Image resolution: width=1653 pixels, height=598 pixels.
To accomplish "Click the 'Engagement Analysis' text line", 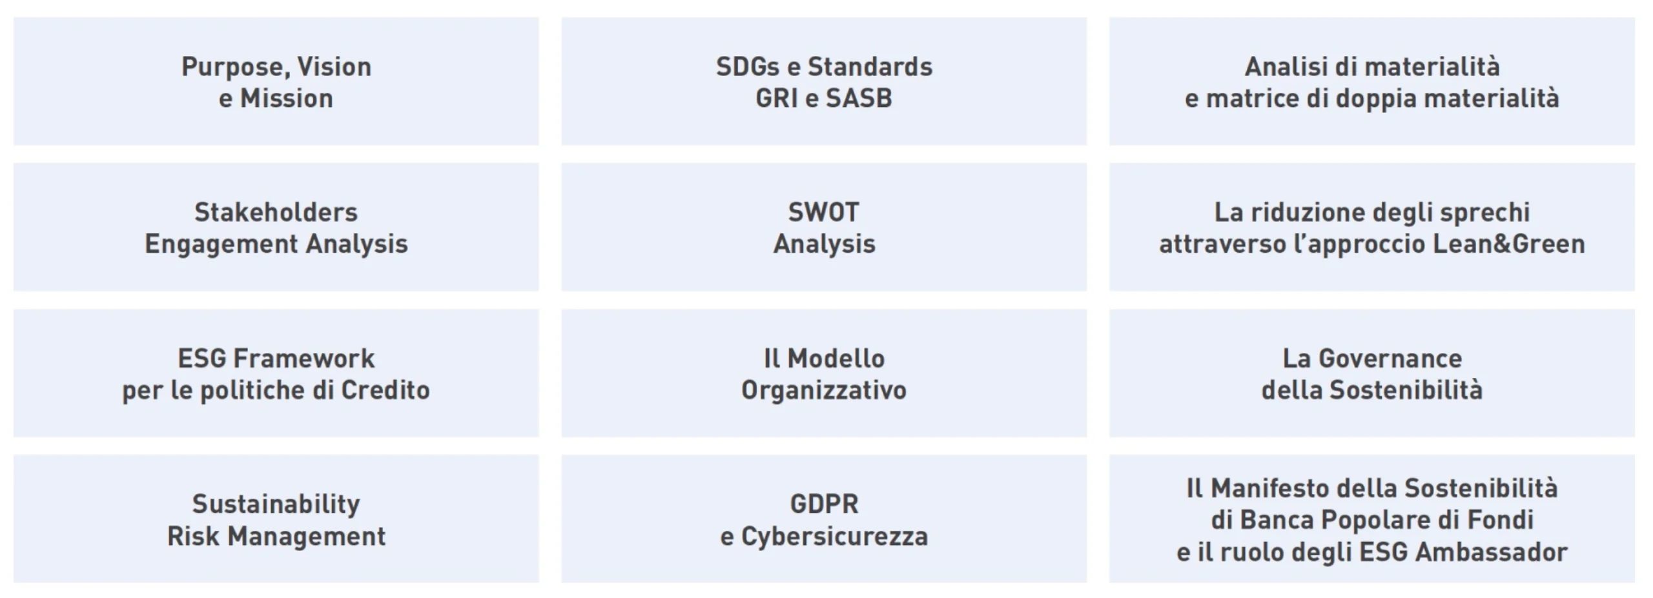I will pos(276,245).
